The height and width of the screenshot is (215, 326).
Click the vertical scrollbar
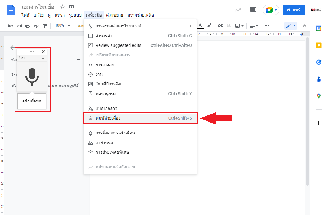pyautogui.click(x=308, y=111)
